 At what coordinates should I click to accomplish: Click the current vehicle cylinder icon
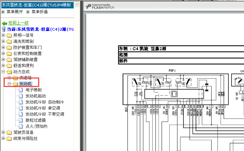pos(4,29)
